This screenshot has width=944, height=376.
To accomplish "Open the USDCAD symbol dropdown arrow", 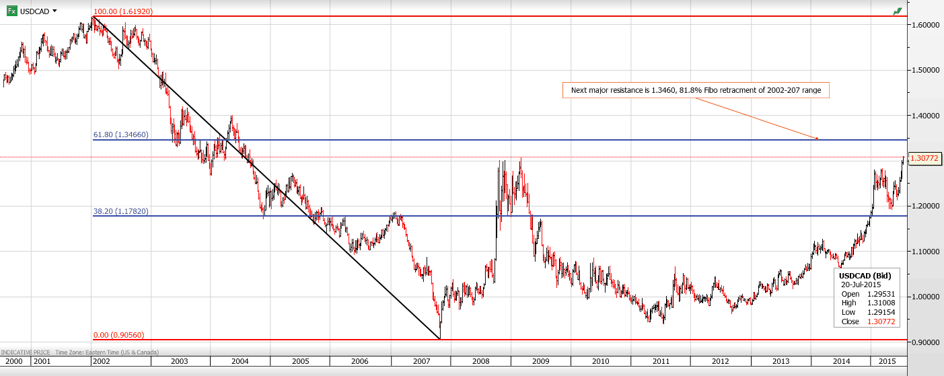I will 55,11.
